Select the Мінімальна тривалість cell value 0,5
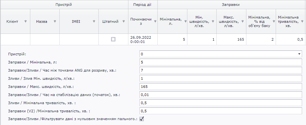The width and height of the screenshot is (306, 125). [x=291, y=39]
